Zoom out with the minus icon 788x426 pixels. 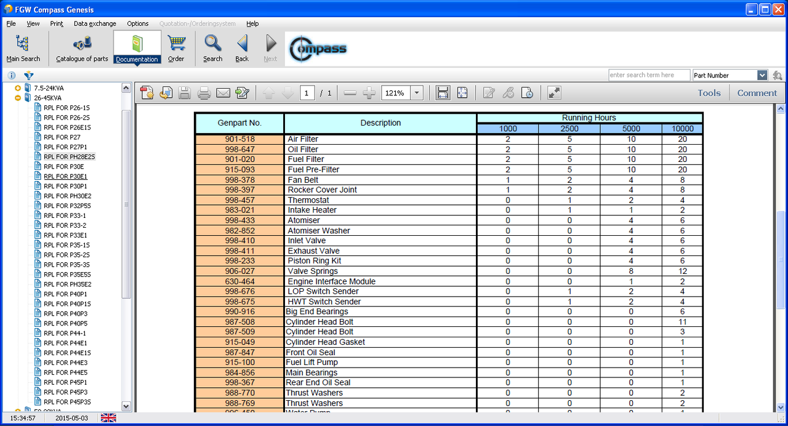[350, 93]
